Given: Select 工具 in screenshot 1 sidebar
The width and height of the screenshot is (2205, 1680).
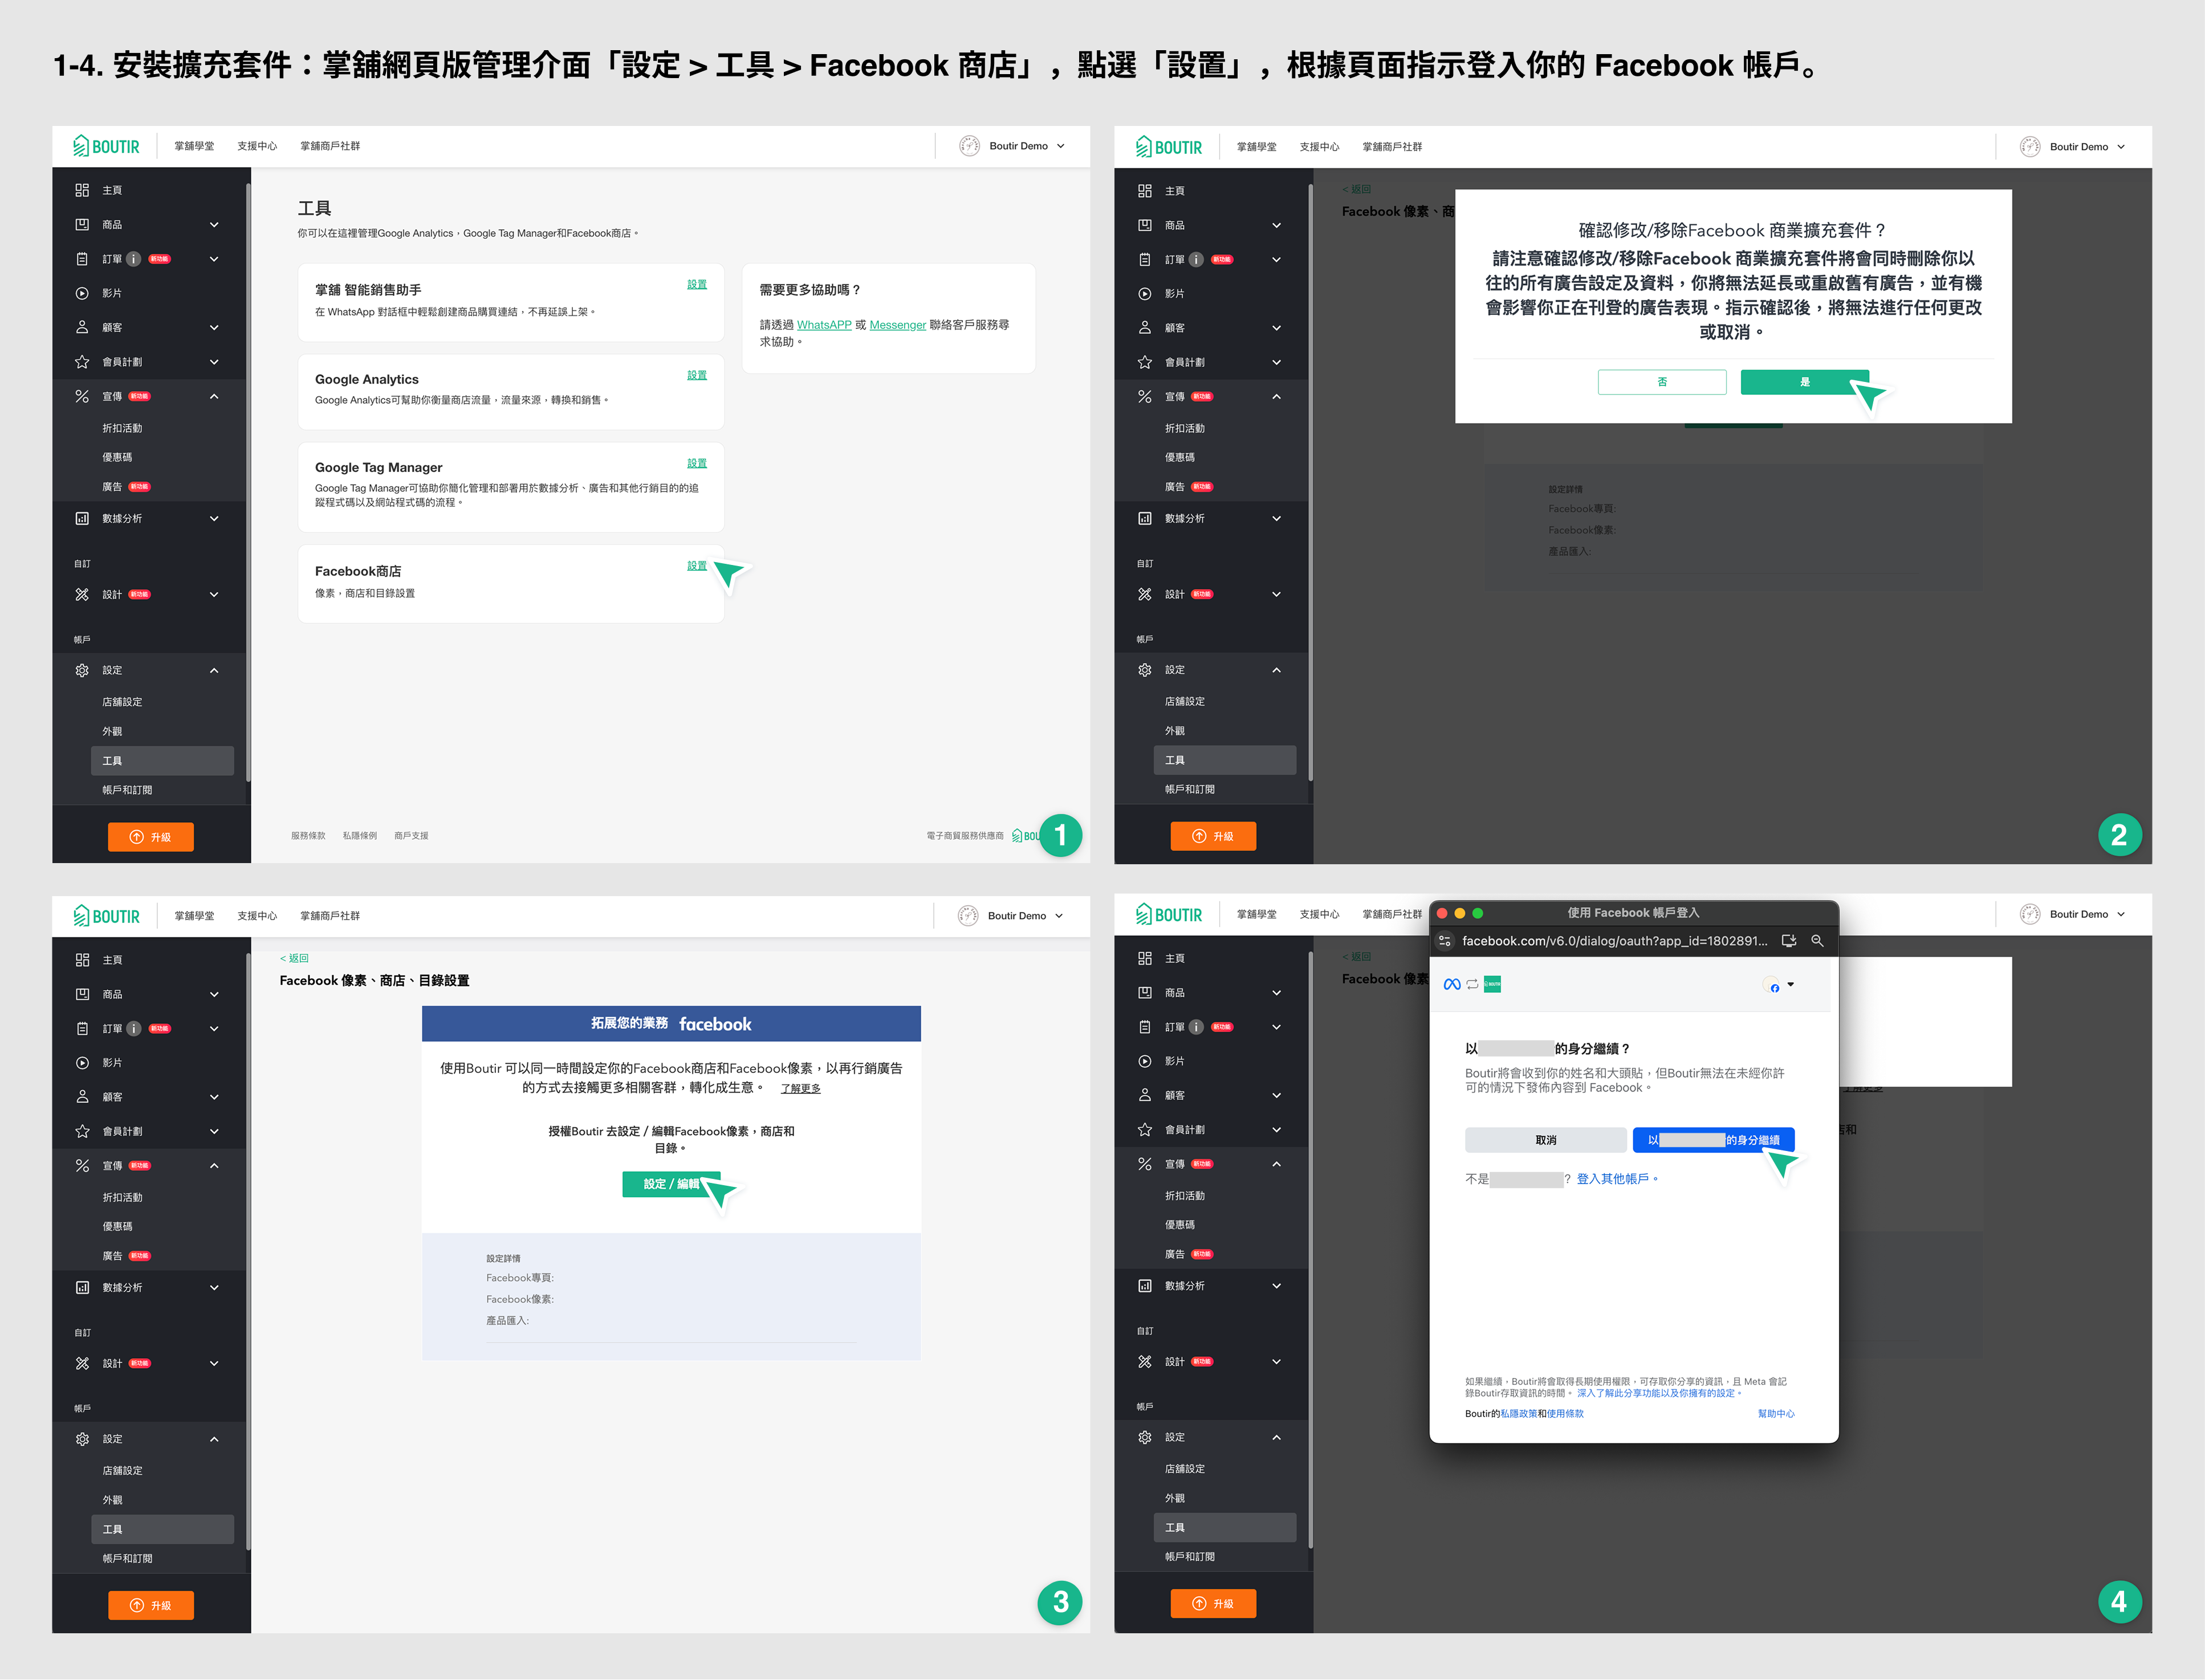Looking at the screenshot, I should pos(163,761).
